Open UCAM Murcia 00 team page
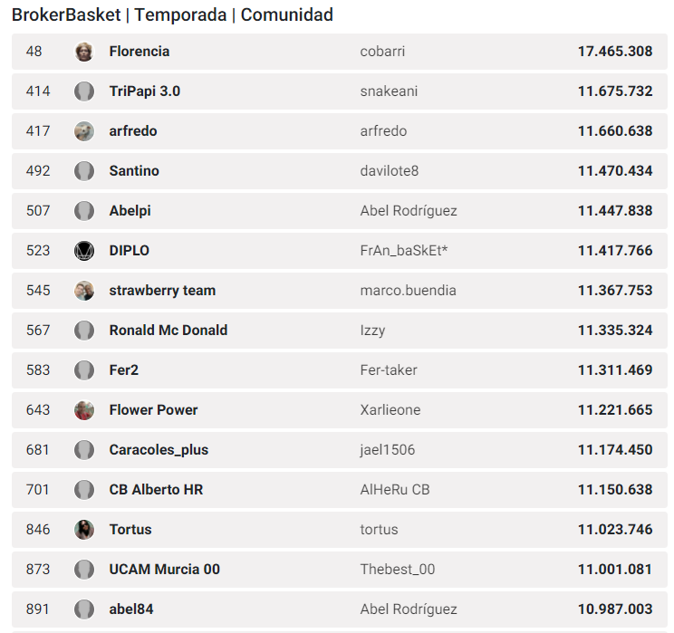The height and width of the screenshot is (633, 674). (164, 570)
